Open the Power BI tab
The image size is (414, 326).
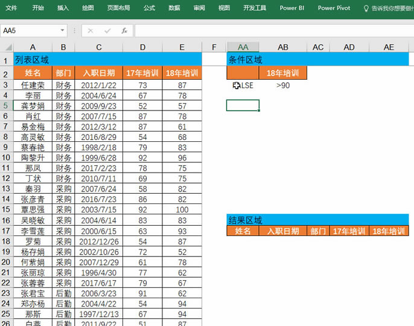291,8
